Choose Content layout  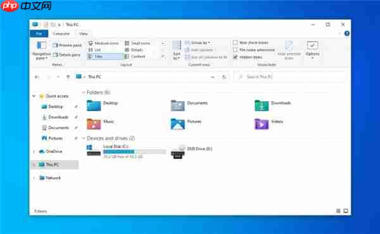point(135,57)
